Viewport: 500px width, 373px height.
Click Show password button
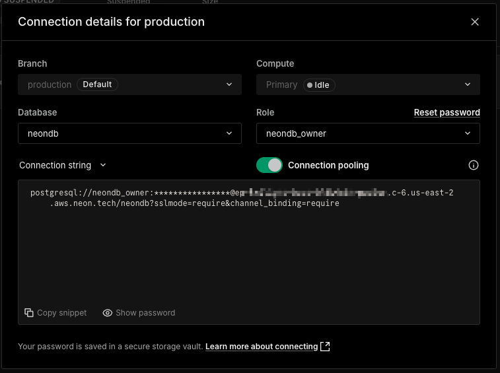[x=139, y=313]
